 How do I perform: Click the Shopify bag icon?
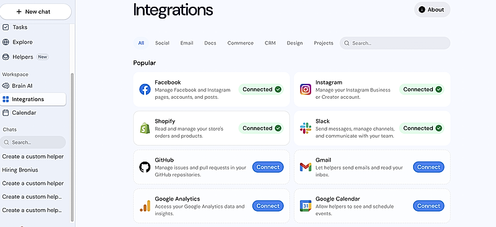pos(145,128)
